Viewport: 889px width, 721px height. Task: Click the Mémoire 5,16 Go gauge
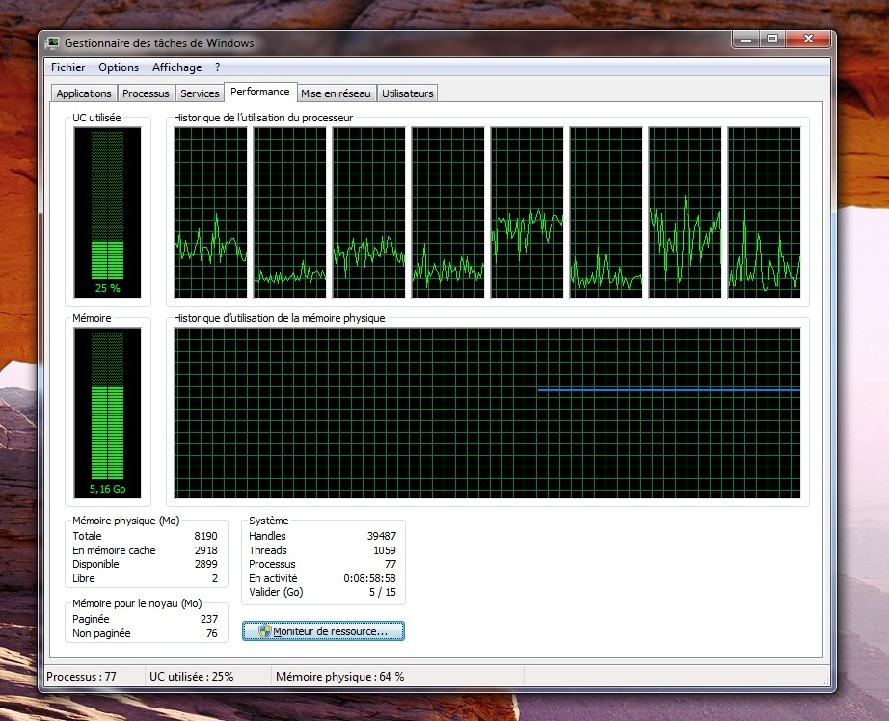[x=108, y=413]
